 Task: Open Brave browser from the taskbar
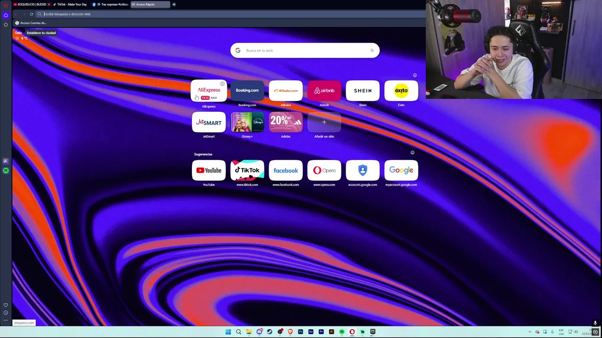point(290,332)
